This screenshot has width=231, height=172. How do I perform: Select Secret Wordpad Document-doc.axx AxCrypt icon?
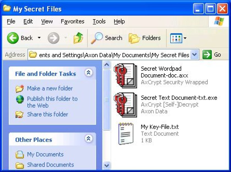125,76
